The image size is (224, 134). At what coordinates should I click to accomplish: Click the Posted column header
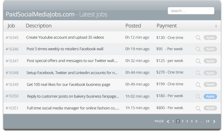pyautogui.click(x=133, y=26)
